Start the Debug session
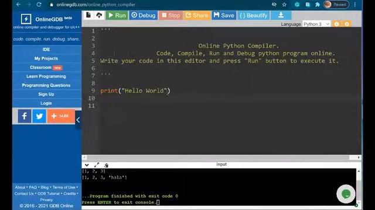375x210 pixels. (x=144, y=15)
